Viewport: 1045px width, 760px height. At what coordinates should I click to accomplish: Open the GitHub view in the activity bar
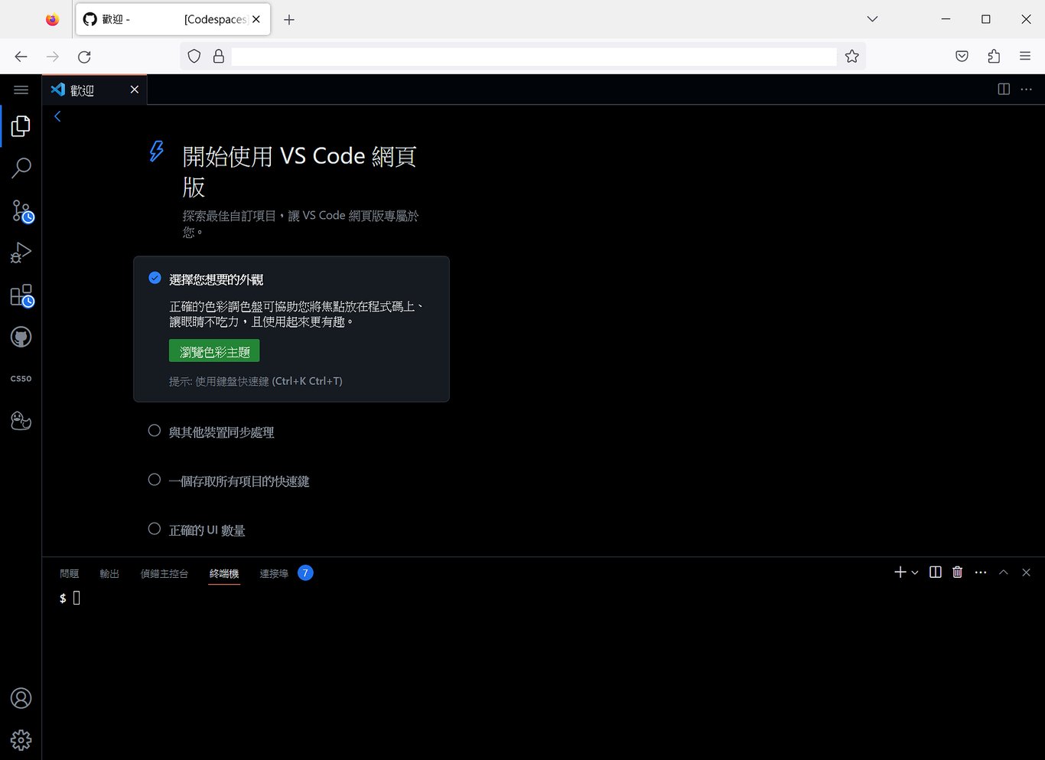coord(21,337)
